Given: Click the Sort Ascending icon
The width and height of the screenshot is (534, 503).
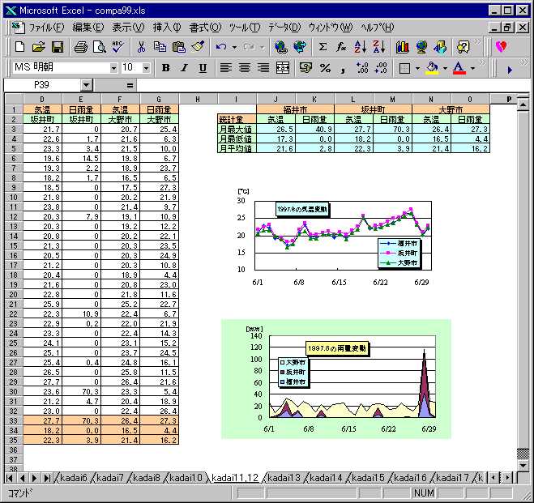Looking at the screenshot, I should (x=361, y=47).
